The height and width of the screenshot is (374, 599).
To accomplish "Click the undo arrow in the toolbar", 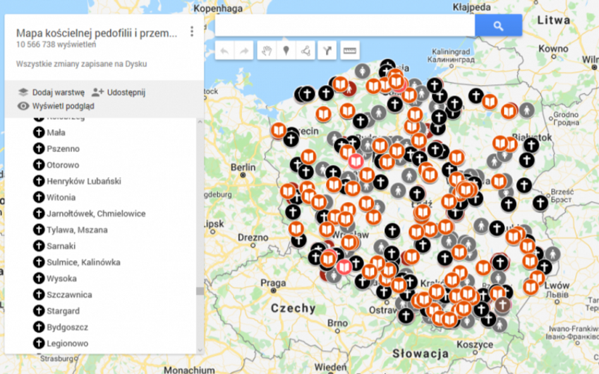I will pyautogui.click(x=225, y=50).
